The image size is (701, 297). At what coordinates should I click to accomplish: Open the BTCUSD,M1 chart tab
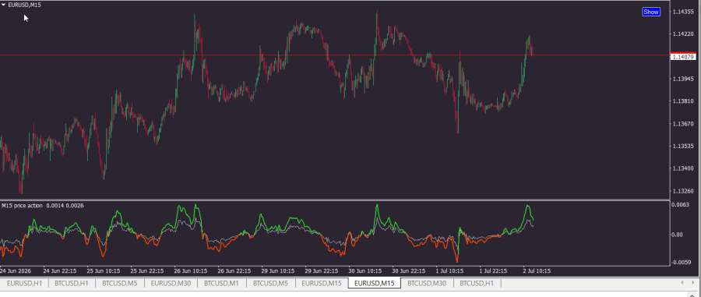coord(221,283)
